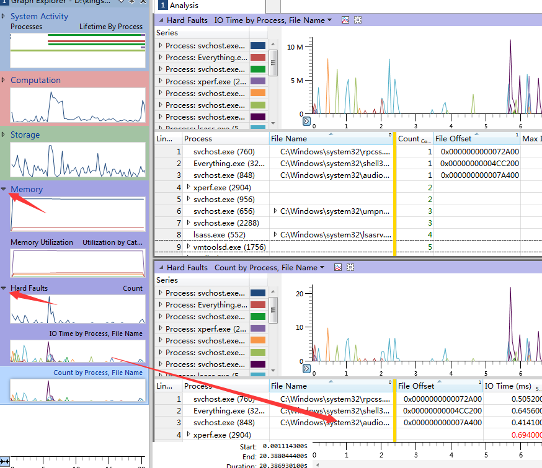Screen dimensions: 542x468
Task: Expand the System Activity section arrow
Action: click(4, 16)
